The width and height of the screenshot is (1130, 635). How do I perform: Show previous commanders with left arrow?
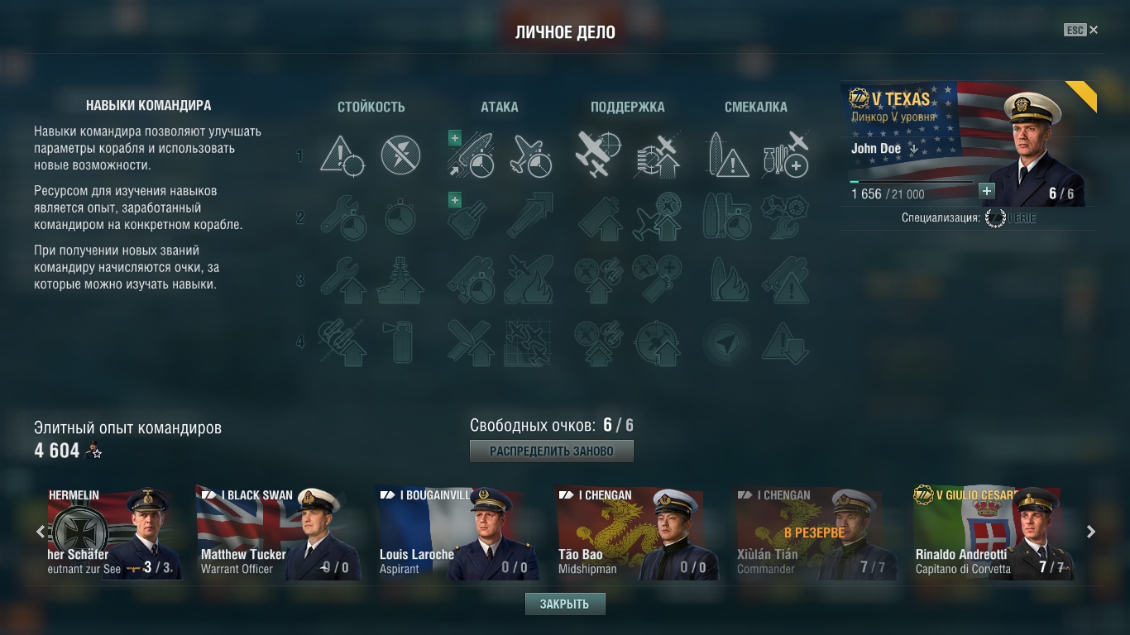coord(40,532)
